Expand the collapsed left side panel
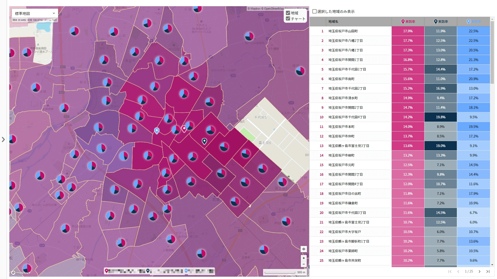Image resolution: width=497 pixels, height=279 pixels. pos(3,139)
